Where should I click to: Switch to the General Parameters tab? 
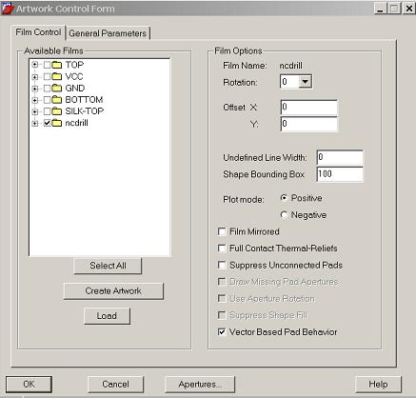108,33
